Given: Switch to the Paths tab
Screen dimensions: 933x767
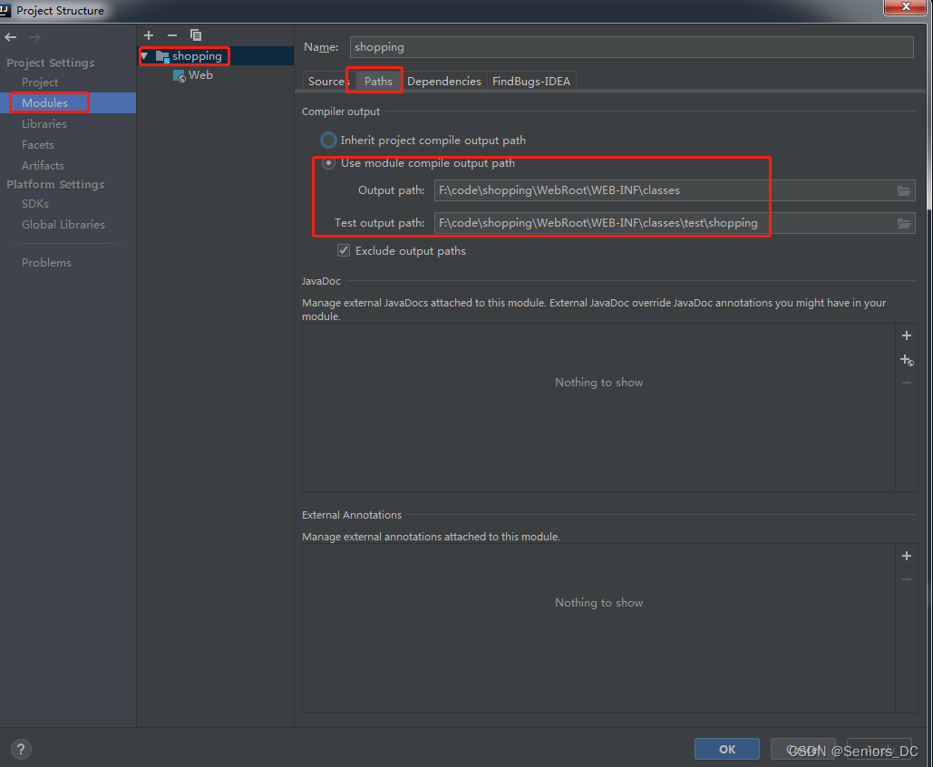Looking at the screenshot, I should coord(378,82).
